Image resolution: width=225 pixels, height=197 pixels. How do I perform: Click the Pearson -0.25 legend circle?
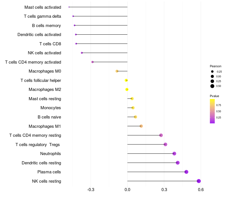(212, 71)
